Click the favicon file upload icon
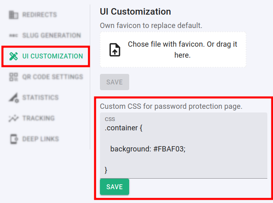273x203 pixels. 115,50
